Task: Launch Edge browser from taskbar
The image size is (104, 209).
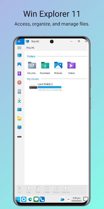Action: click(x=30, y=199)
